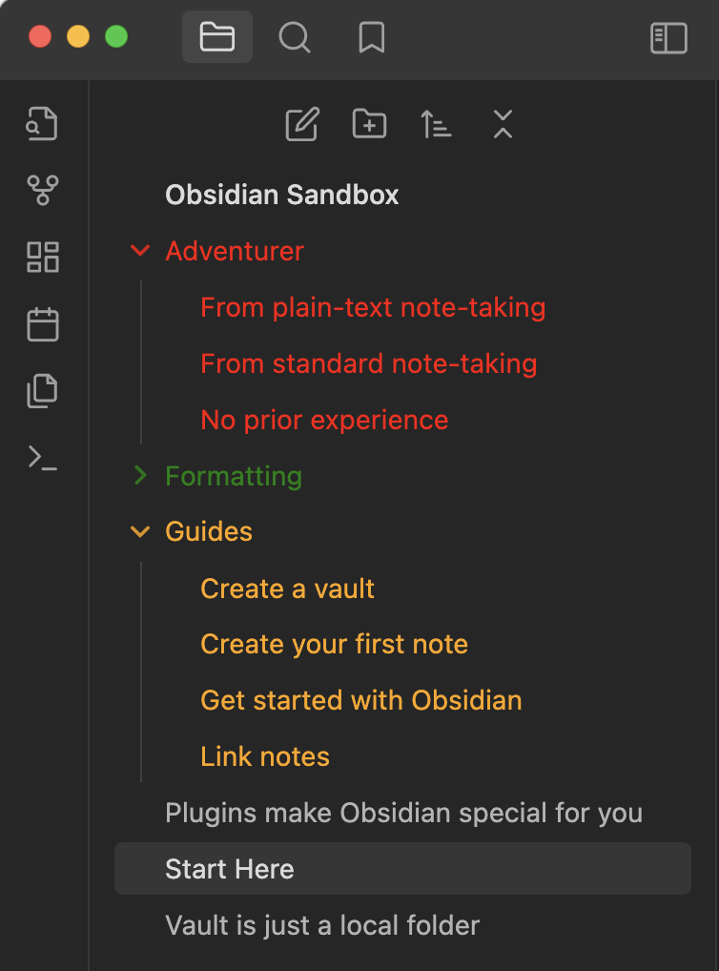Collapse the Guides folder chevron

tap(140, 531)
